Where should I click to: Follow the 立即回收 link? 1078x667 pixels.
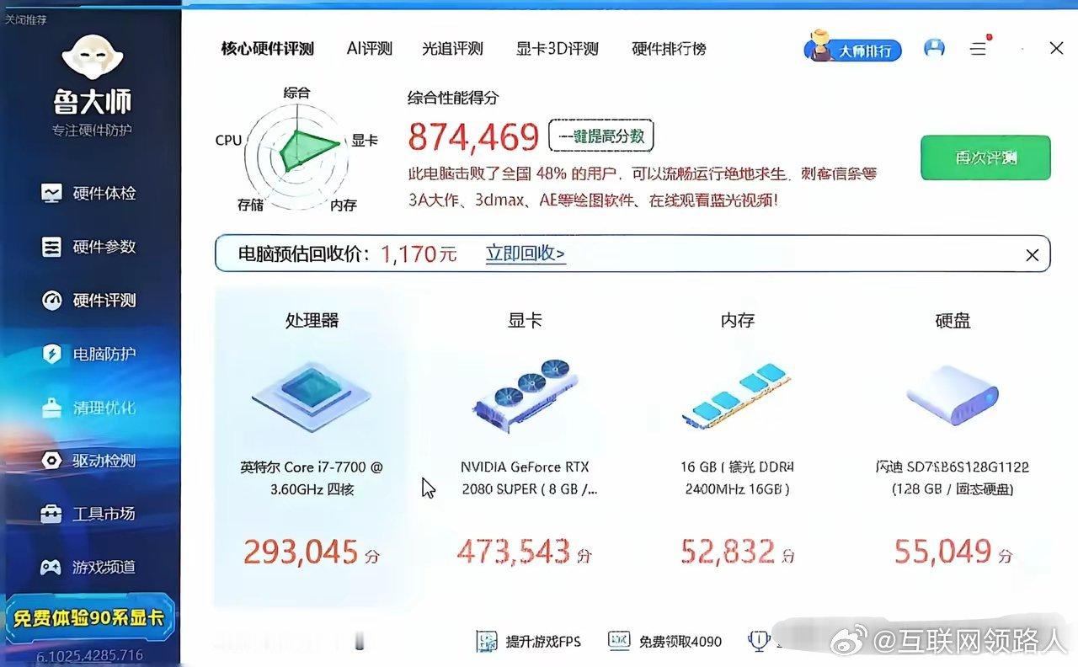(526, 253)
